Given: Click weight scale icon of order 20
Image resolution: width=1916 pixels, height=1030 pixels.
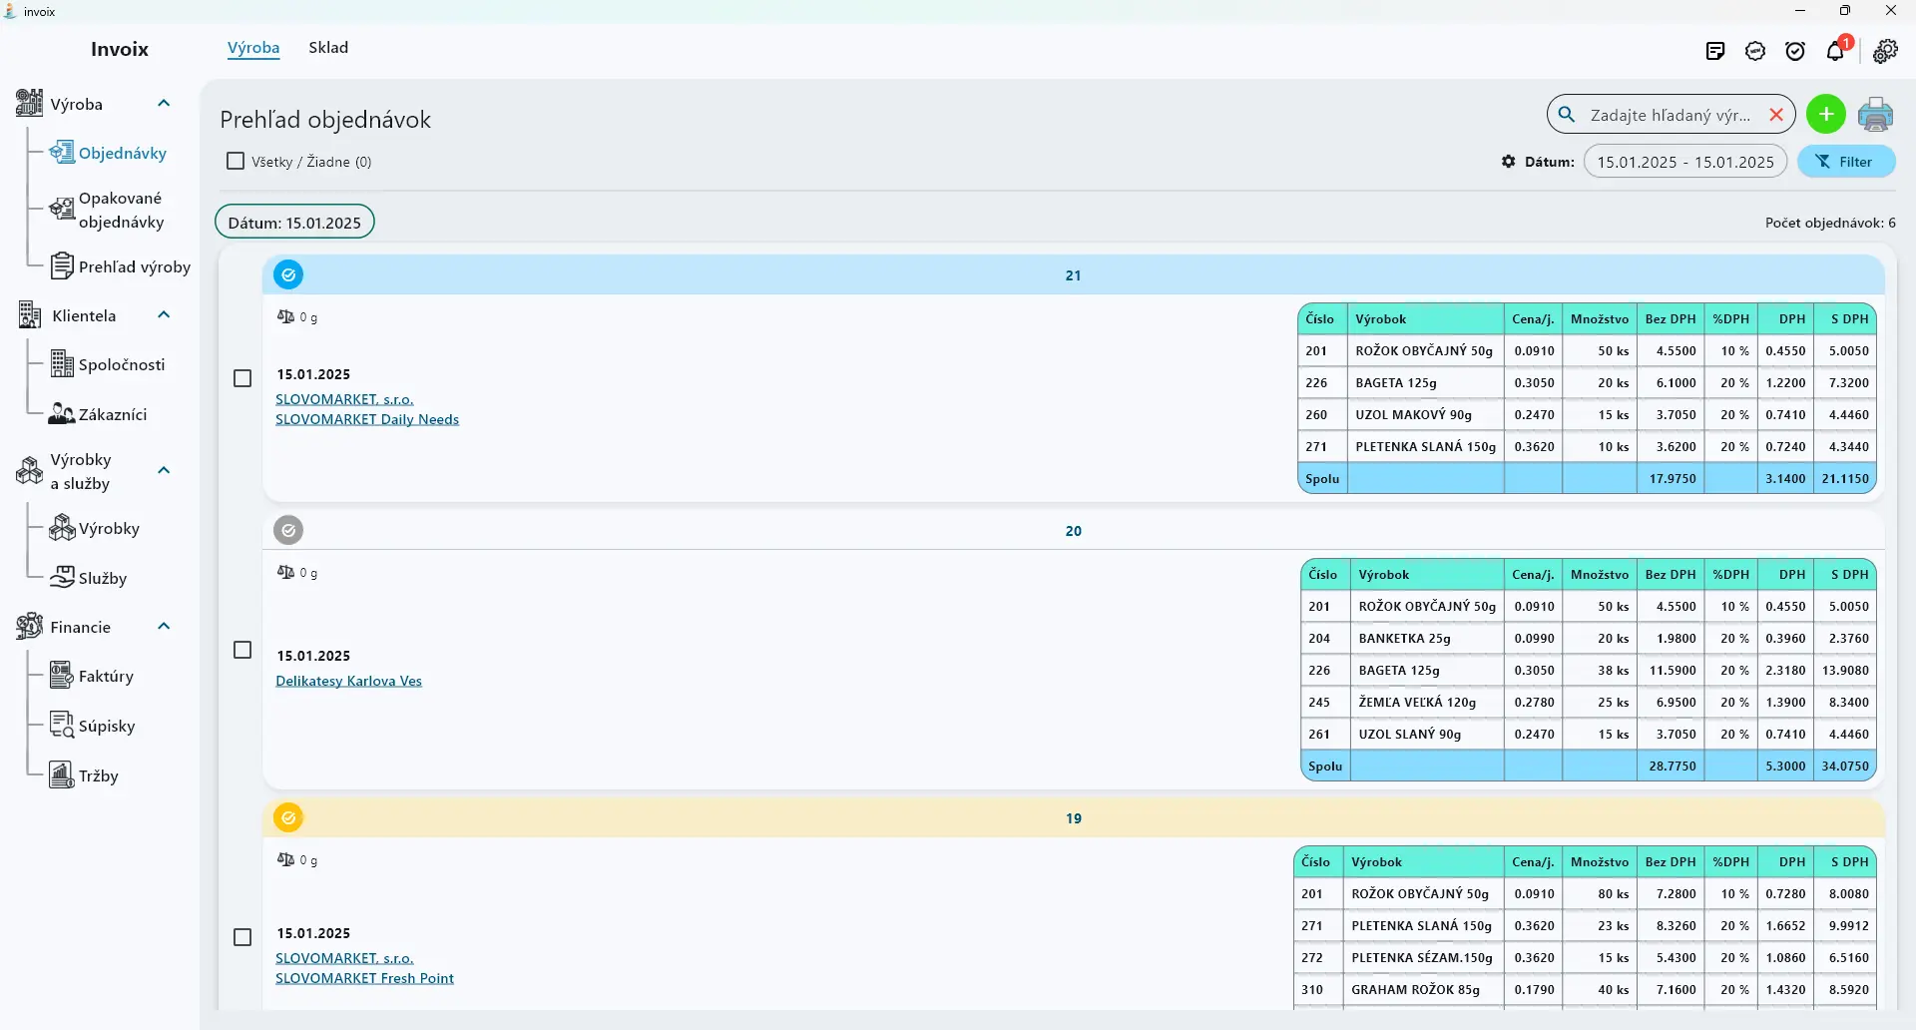Looking at the screenshot, I should coord(286,573).
